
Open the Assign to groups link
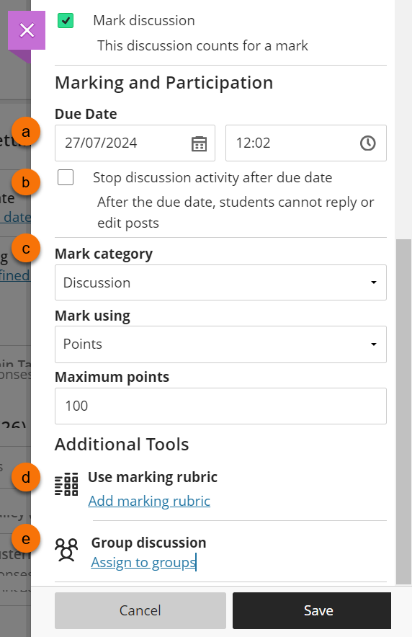[143, 562]
